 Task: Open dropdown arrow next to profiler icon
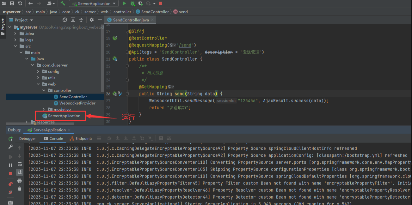tap(154, 3)
